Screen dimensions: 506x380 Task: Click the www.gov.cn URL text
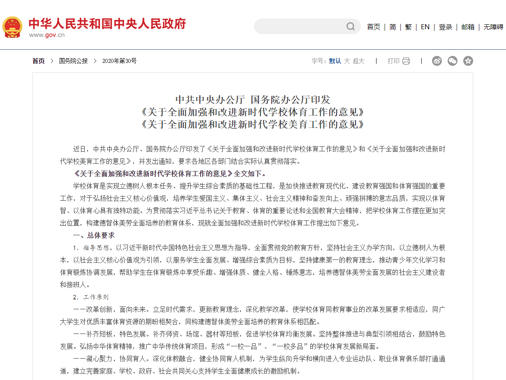tap(46, 35)
